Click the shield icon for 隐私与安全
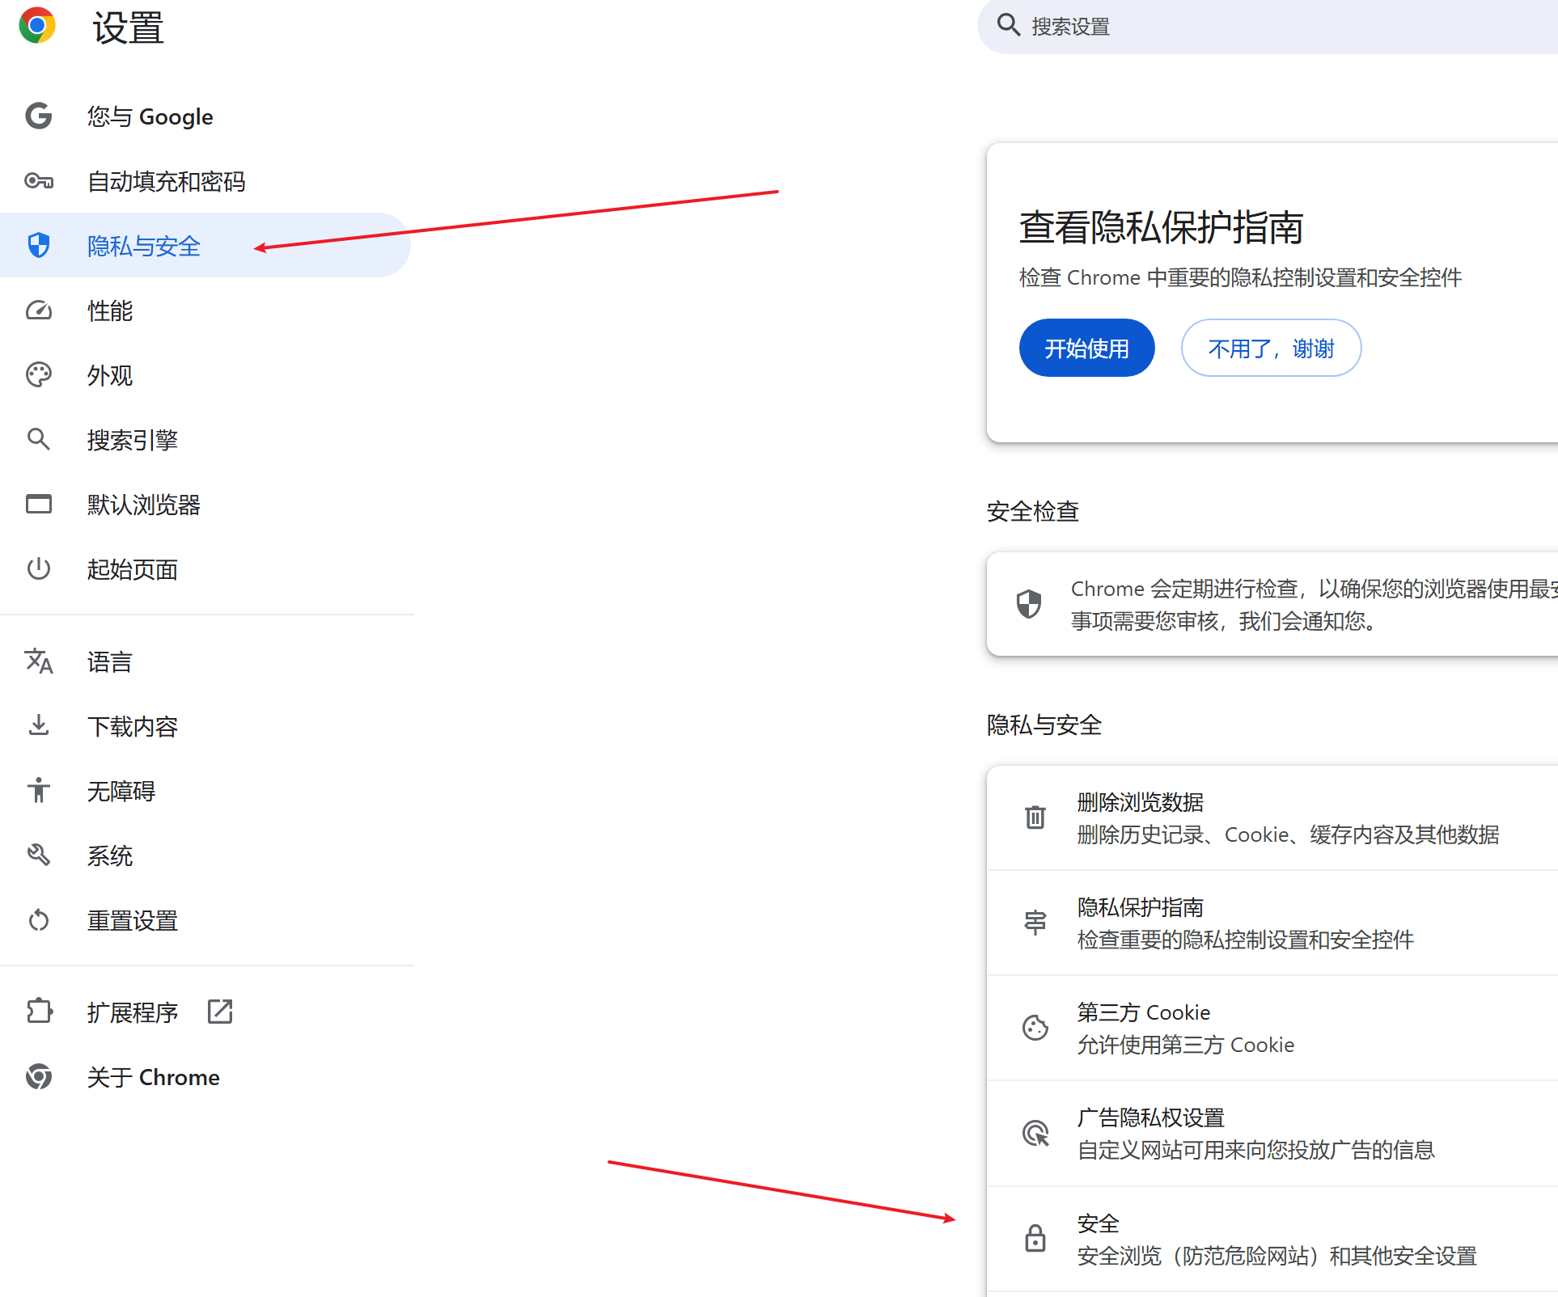The height and width of the screenshot is (1297, 1558). (39, 245)
